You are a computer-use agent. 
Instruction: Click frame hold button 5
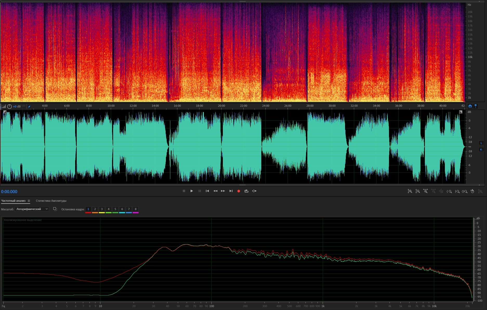(115, 209)
